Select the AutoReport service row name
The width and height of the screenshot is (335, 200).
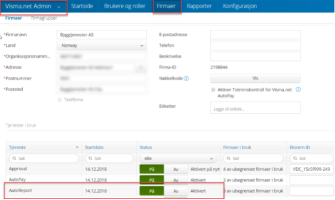(20, 191)
